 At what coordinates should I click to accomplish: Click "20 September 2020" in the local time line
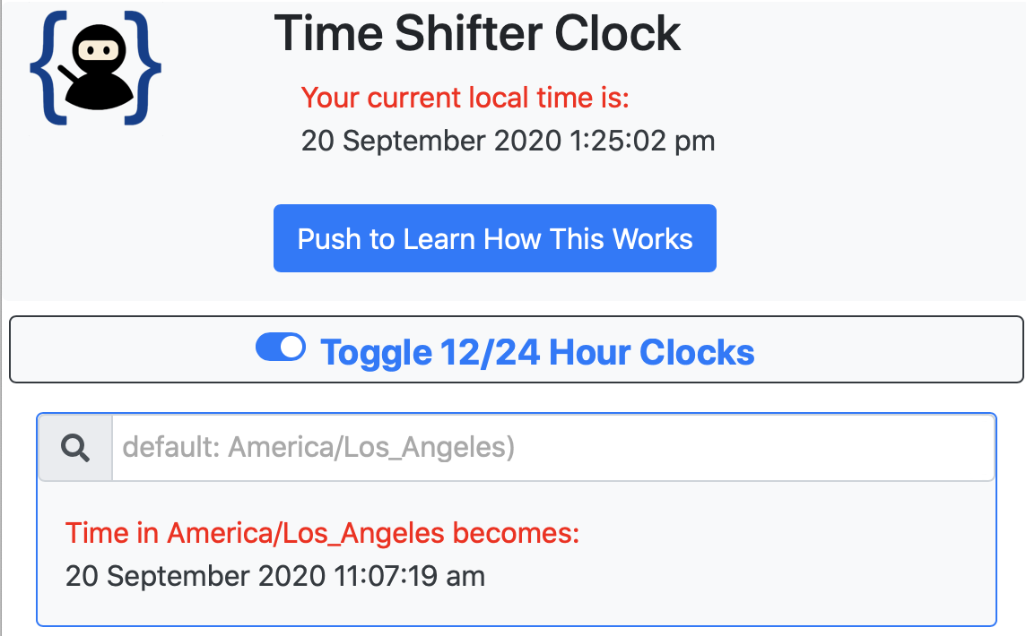[430, 142]
